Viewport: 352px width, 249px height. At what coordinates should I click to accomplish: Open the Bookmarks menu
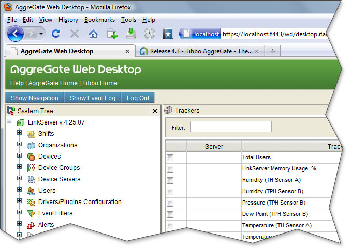pos(99,20)
